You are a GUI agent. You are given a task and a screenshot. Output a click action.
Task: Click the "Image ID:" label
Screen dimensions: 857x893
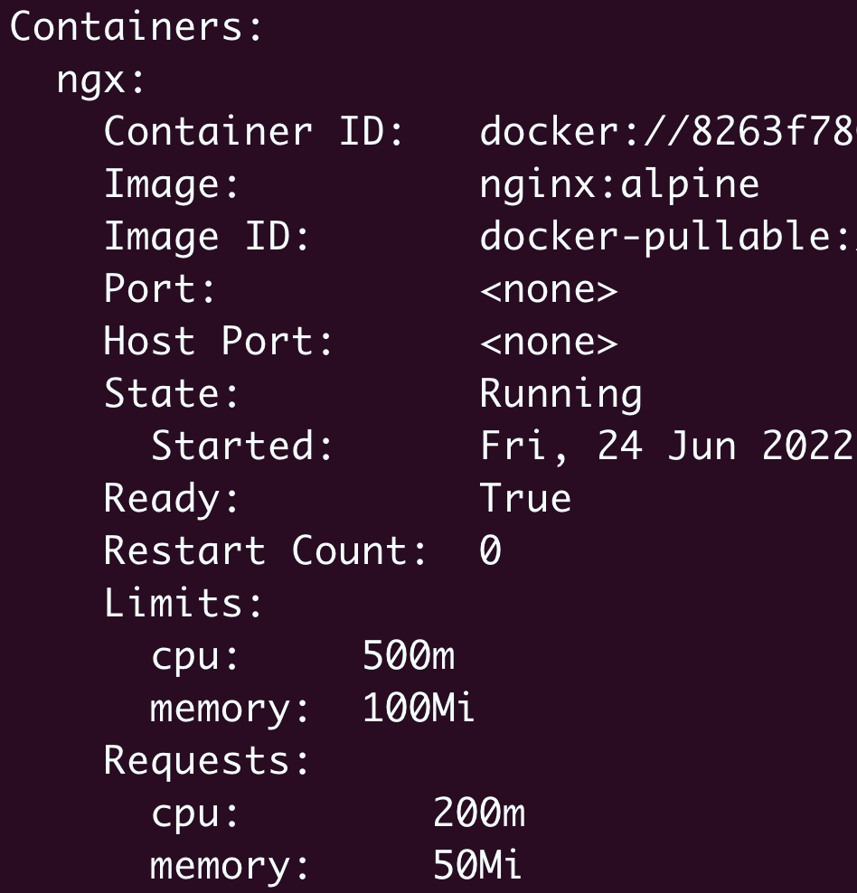(x=206, y=237)
